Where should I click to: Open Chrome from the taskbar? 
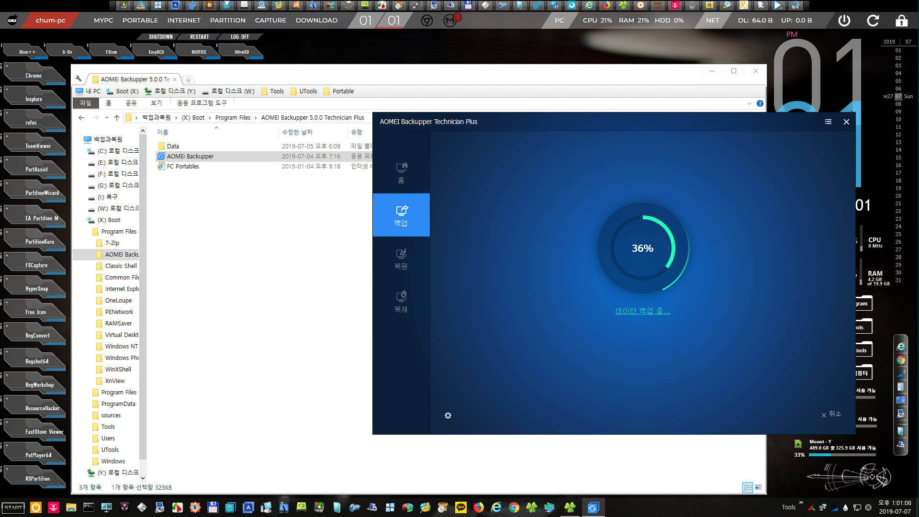point(514,507)
